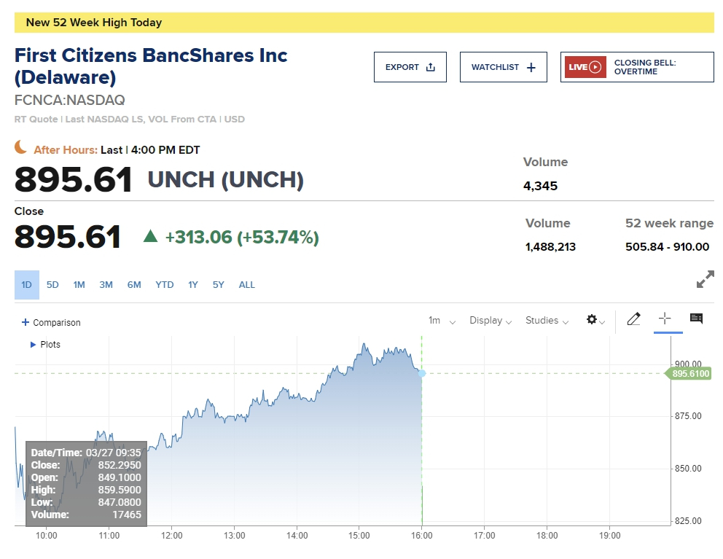Switch to the YTD range tab
This screenshot has width=723, height=559.
click(165, 285)
